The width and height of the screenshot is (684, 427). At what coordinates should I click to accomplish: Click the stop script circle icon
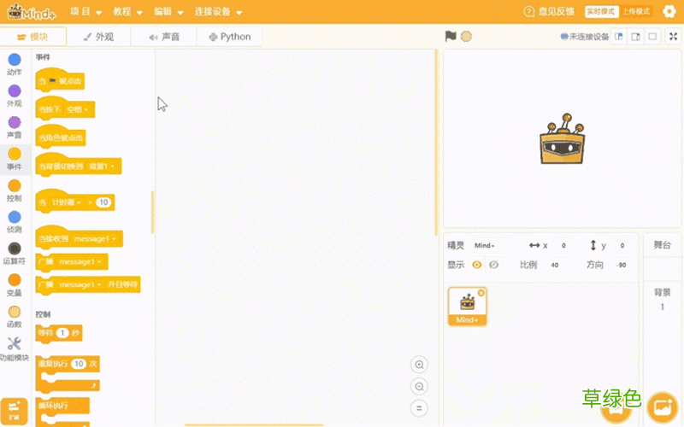[x=466, y=36]
